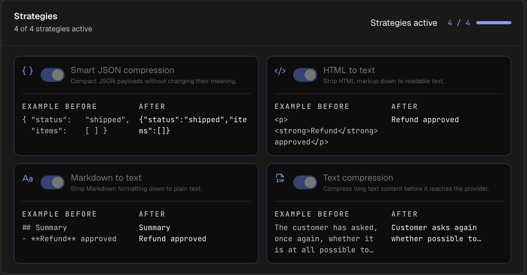This screenshot has height=275, width=527.
Task: Click the "Strategies" panel heading
Action: coord(36,16)
